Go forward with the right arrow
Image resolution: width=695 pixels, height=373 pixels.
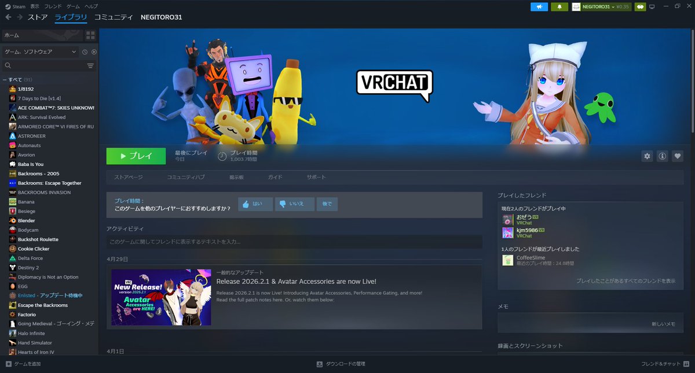(20, 17)
